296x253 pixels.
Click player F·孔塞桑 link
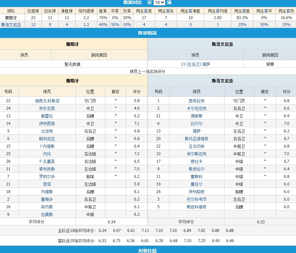pyautogui.click(x=47, y=161)
